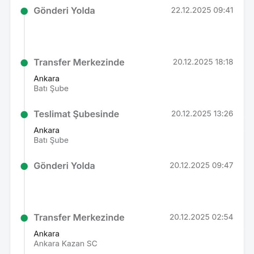Click Ankara city under Teslimat Şubesinde

coord(47,130)
